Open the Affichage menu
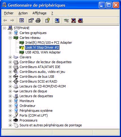 pyautogui.click(x=39, y=13)
